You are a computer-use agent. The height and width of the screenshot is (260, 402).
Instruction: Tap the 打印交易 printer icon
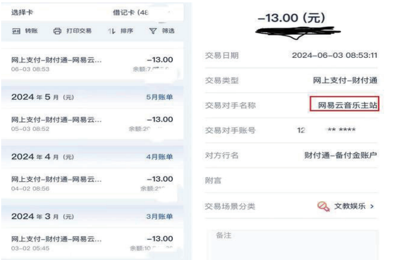click(x=57, y=31)
